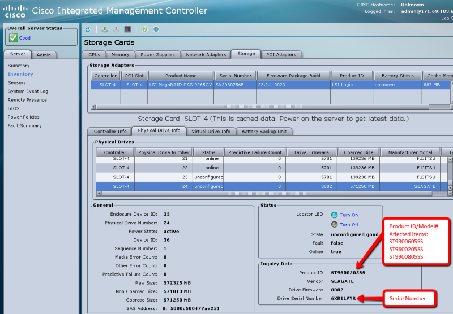Open System Event Log page
The height and width of the screenshot is (314, 453).
click(28, 91)
